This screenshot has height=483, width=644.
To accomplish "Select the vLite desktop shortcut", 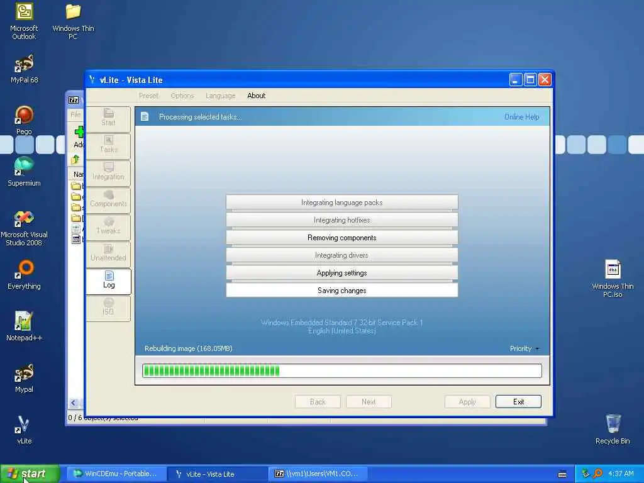I will 24,430.
